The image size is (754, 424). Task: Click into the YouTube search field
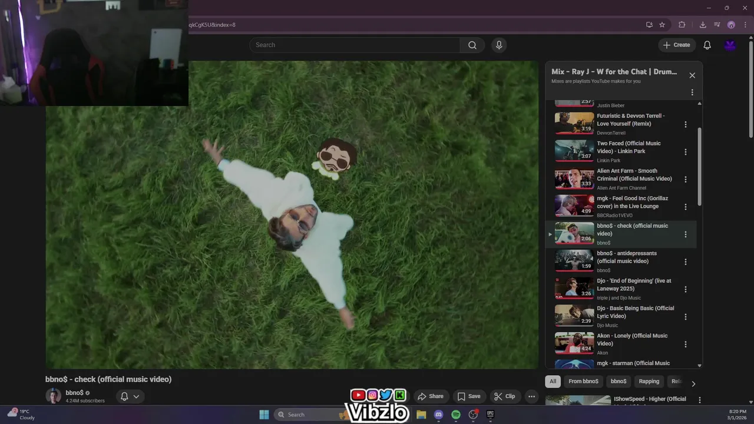pyautogui.click(x=355, y=45)
